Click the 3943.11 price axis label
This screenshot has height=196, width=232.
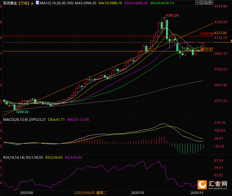pyautogui.click(x=221, y=54)
